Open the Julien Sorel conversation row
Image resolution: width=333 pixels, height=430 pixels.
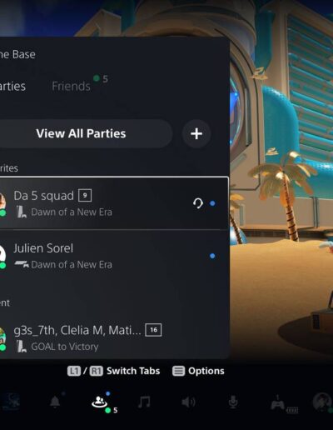pos(114,256)
